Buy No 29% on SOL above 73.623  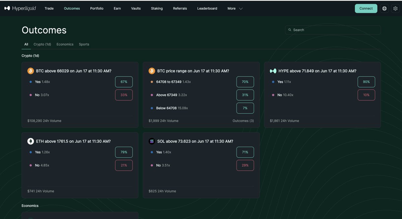[245, 165]
